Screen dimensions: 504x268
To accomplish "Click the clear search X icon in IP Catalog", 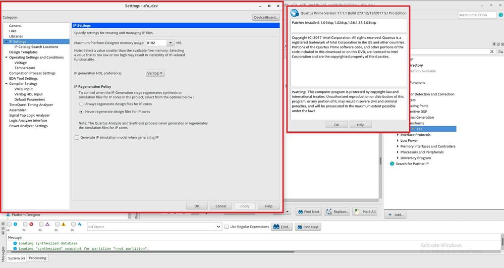I will pyautogui.click(x=492, y=51).
